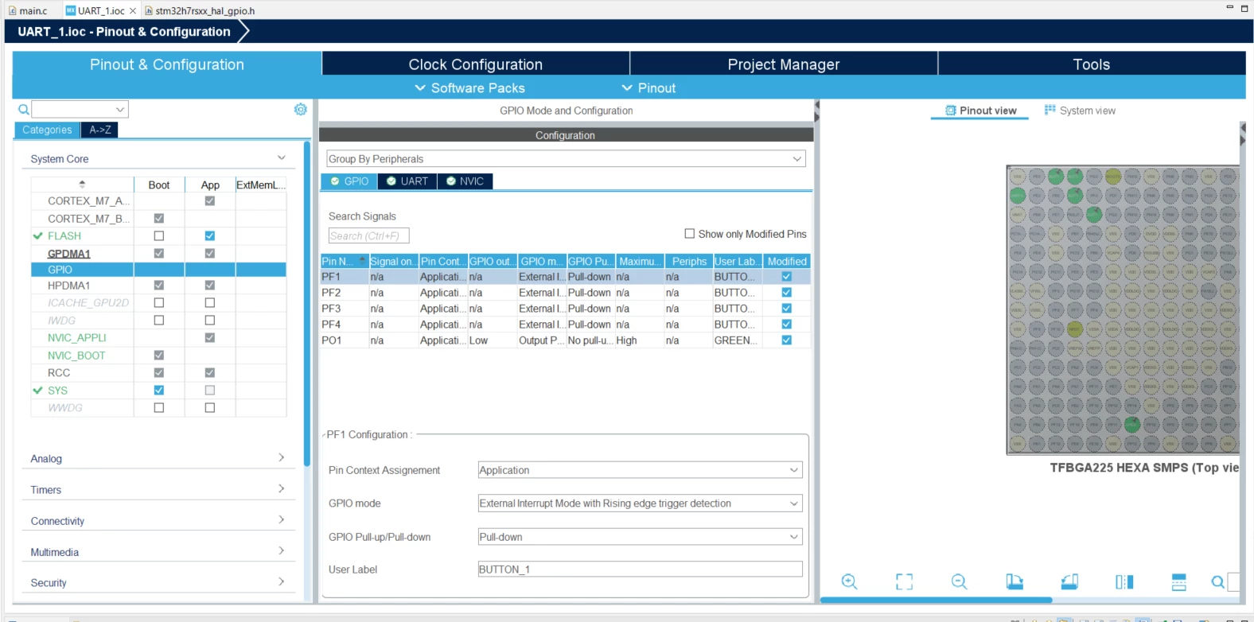
Task: Click the split vertical view icon
Action: pyautogui.click(x=1124, y=581)
